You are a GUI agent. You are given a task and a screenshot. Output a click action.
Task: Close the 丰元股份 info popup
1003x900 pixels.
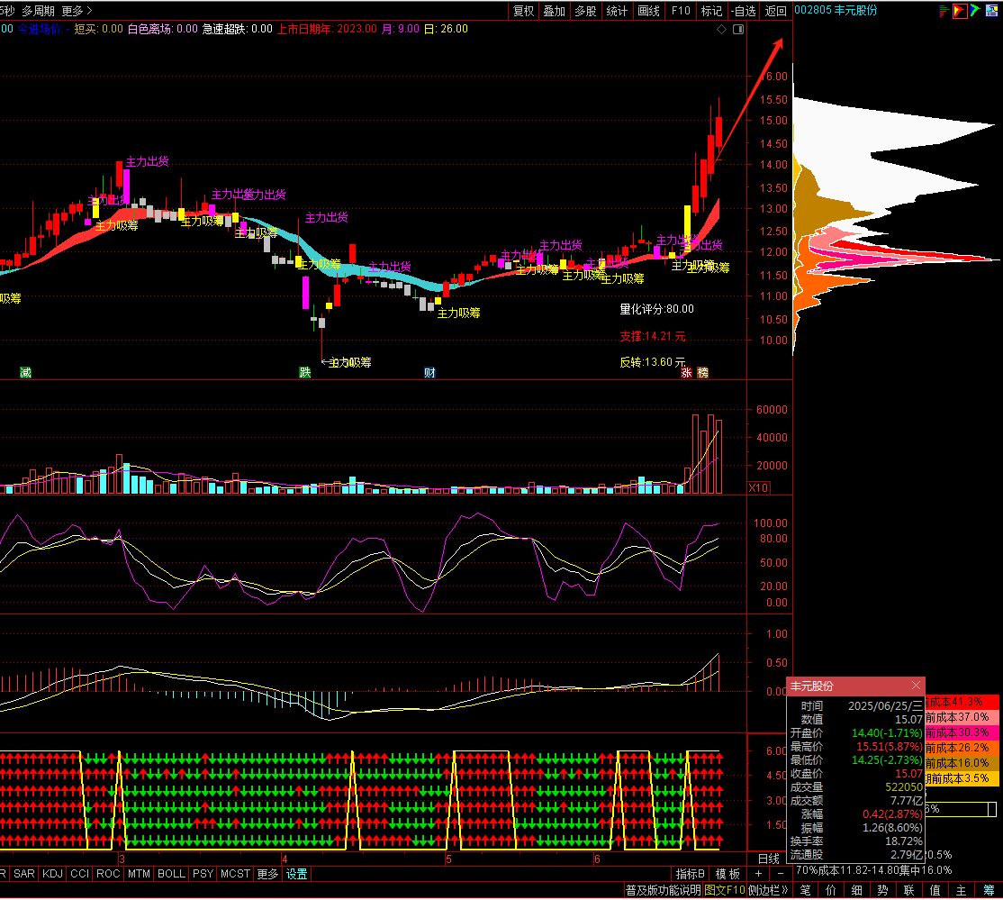tap(916, 685)
